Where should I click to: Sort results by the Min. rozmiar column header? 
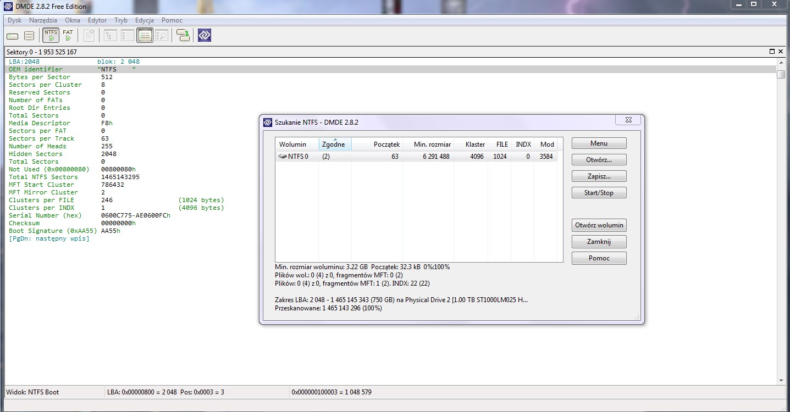click(x=428, y=144)
